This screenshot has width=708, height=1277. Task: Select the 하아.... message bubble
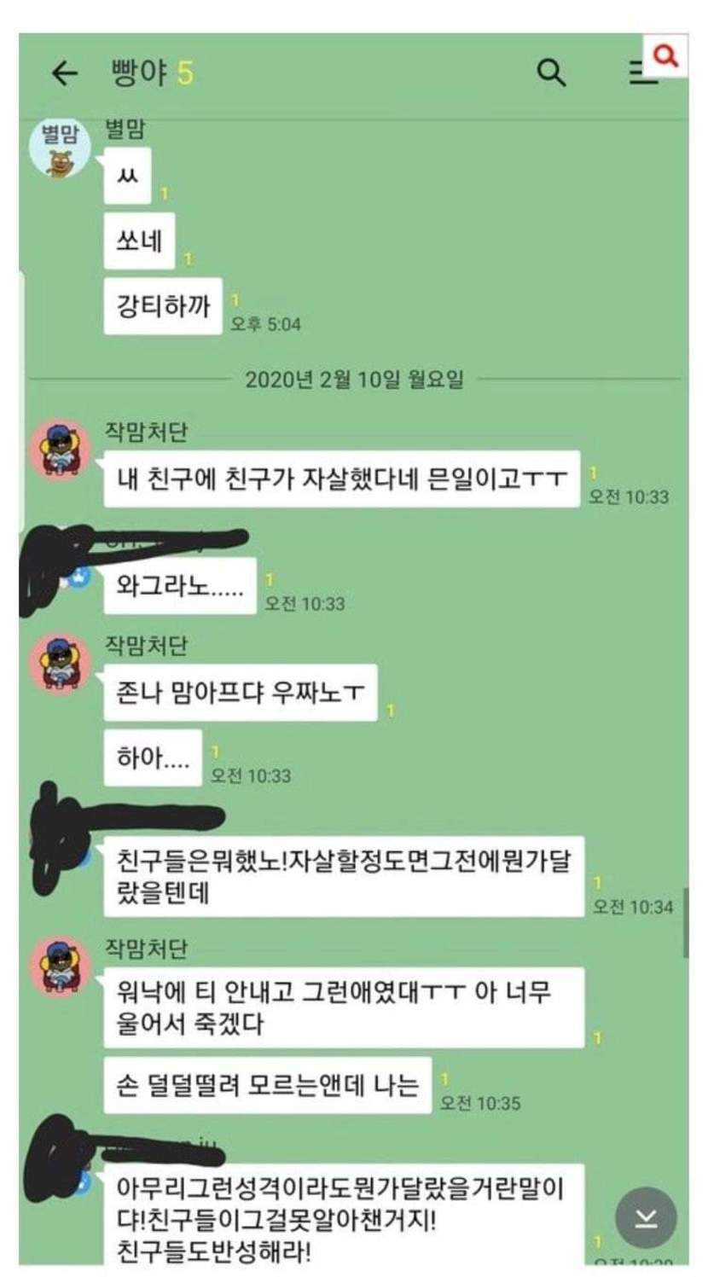pos(154,757)
